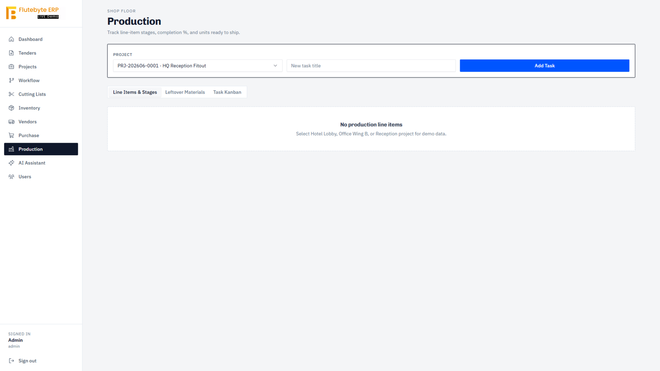
Task: Open the Dashboard page
Action: point(41,39)
